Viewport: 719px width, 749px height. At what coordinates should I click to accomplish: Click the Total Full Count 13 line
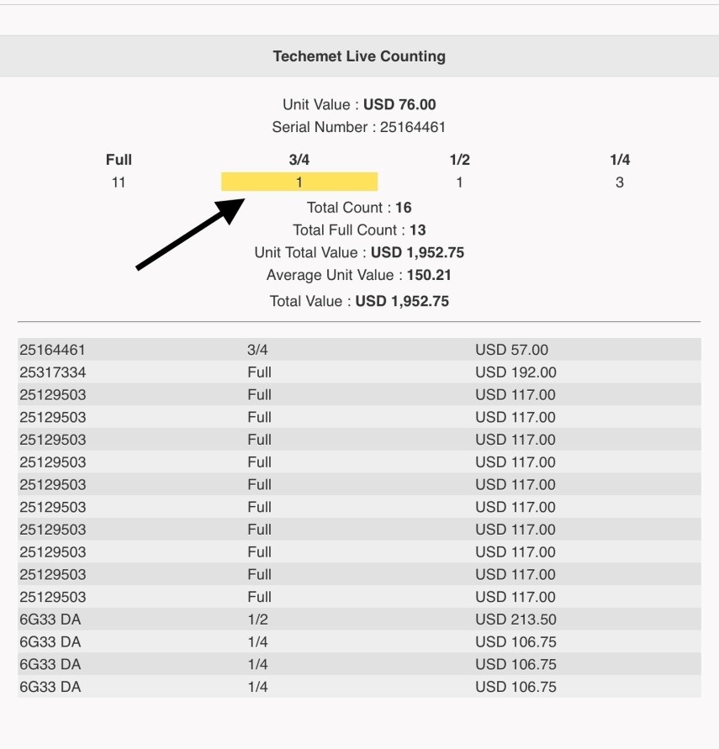[x=359, y=230]
